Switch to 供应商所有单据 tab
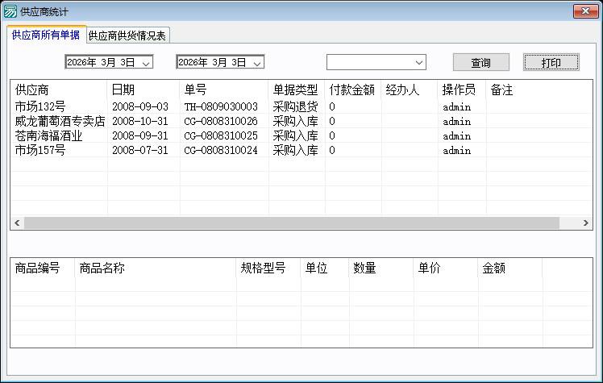This screenshot has height=383, width=603. click(46, 35)
